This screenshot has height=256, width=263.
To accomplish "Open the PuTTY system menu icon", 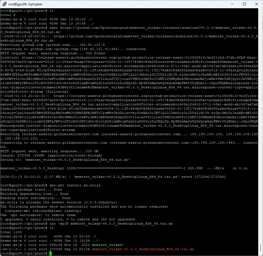I will pyautogui.click(x=4, y=4).
